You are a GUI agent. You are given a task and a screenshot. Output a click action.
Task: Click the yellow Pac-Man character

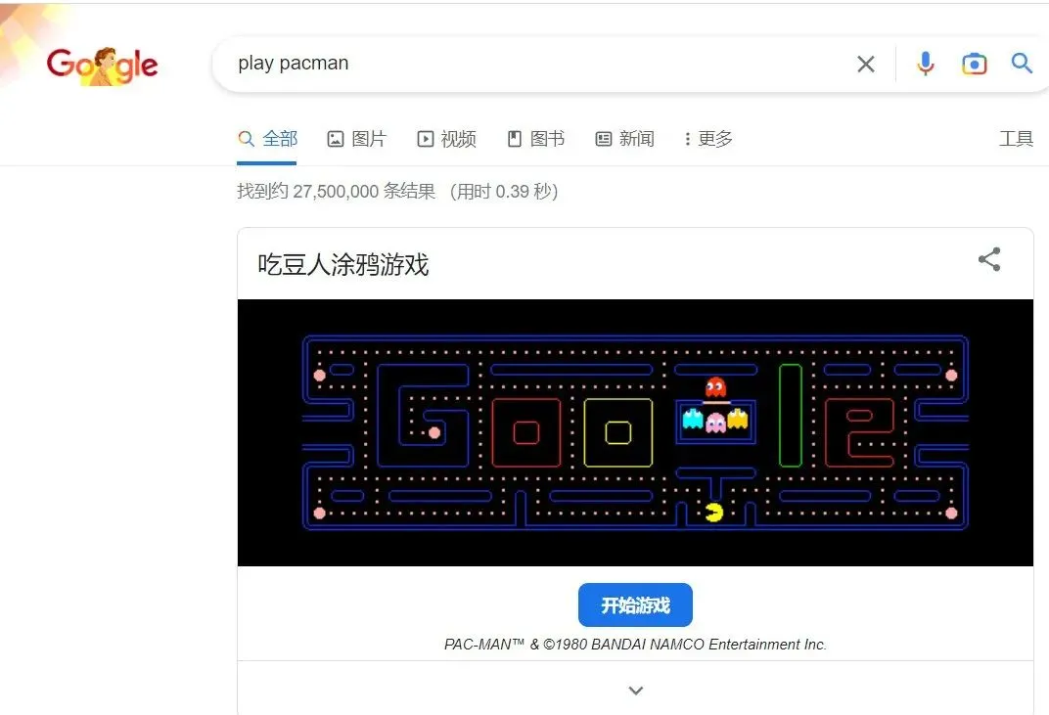pos(714,513)
